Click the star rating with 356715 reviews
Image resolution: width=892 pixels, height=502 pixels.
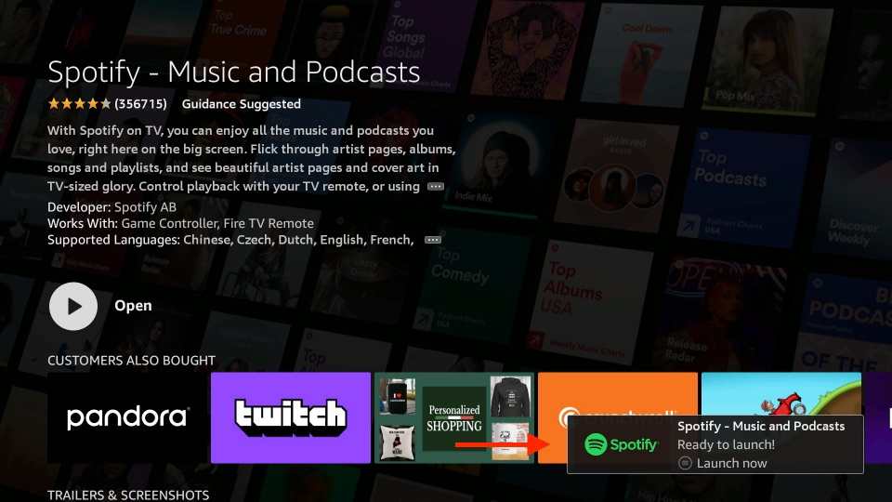(x=108, y=104)
